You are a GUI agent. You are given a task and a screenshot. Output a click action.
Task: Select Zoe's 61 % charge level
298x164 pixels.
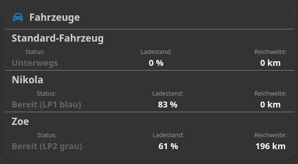coord(168,146)
